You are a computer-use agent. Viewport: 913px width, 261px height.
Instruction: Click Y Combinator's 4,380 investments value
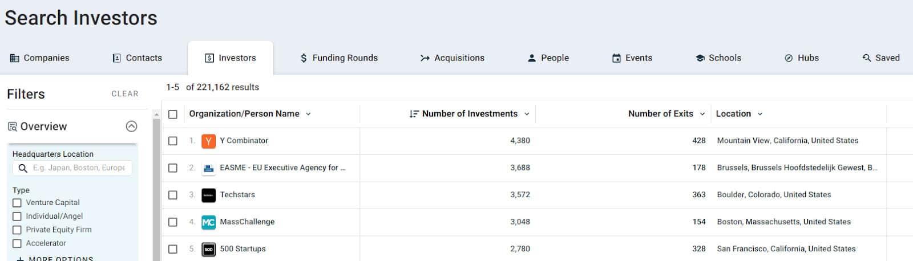click(520, 141)
